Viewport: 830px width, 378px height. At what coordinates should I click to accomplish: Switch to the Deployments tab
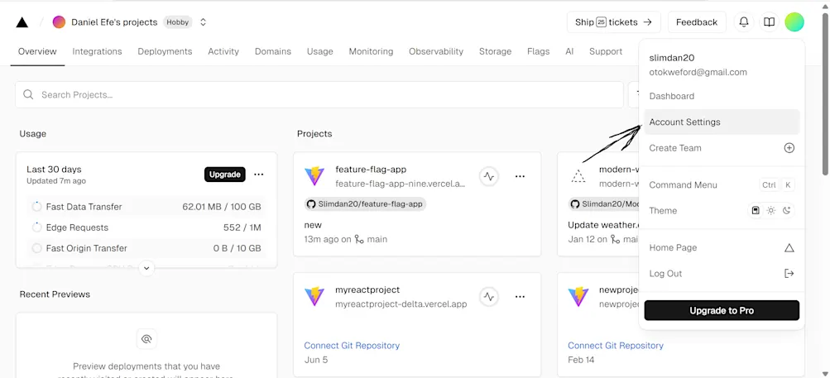point(165,51)
